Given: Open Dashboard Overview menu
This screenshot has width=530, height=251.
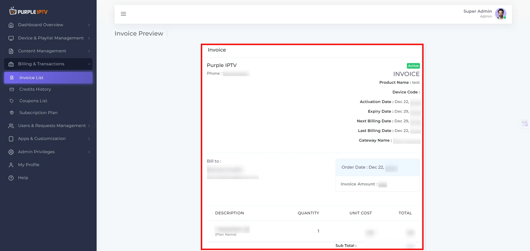Looking at the screenshot, I should coord(48,25).
